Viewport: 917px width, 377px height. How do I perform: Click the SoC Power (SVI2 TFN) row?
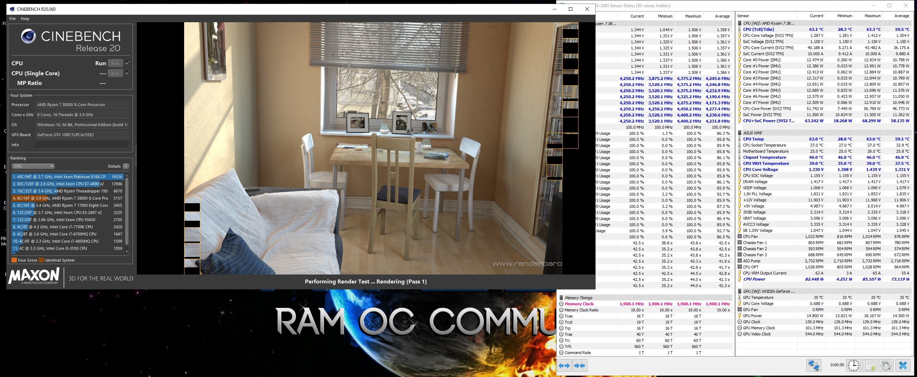click(x=824, y=115)
